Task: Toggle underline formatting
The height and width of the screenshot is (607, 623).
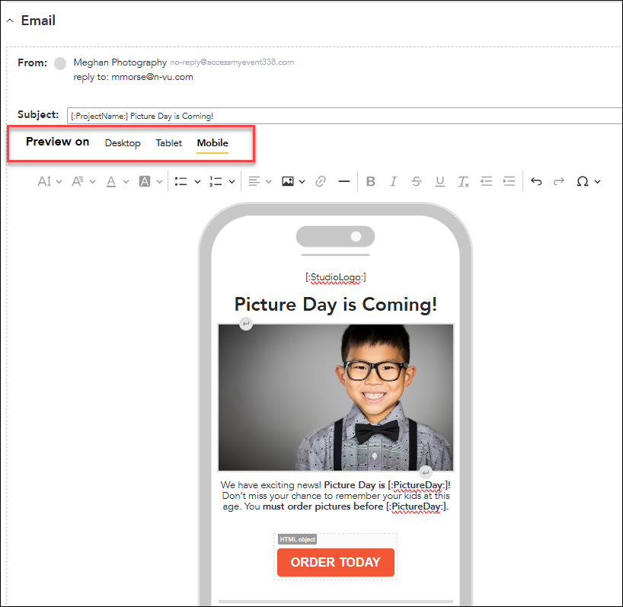Action: pos(440,181)
